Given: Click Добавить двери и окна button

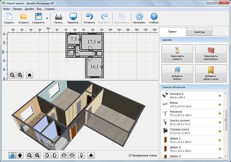Looking at the screenshot, I should click(211, 73).
